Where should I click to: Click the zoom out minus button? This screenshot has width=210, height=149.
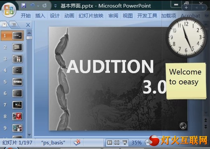(147, 143)
